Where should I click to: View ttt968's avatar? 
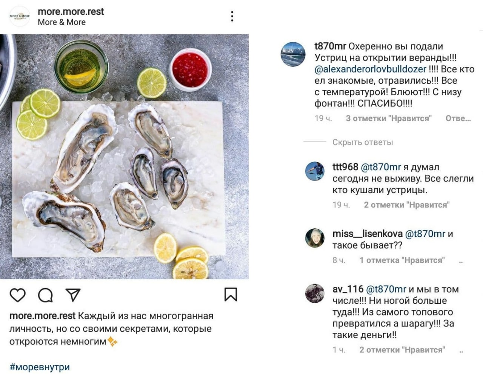[x=315, y=172]
